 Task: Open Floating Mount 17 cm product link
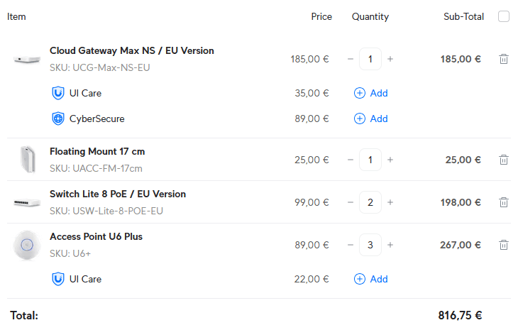[97, 151]
